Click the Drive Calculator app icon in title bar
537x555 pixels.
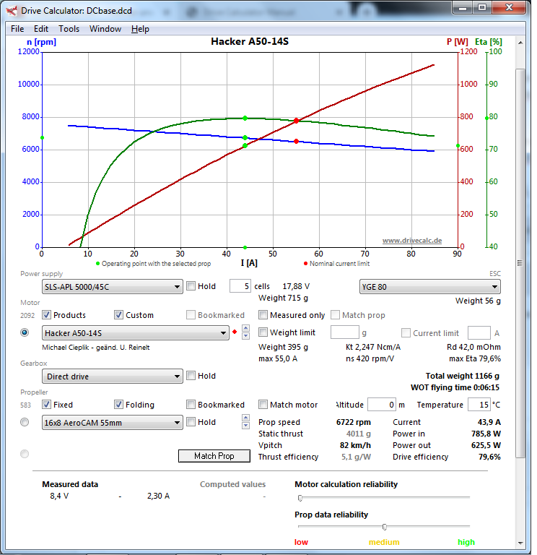click(x=12, y=11)
